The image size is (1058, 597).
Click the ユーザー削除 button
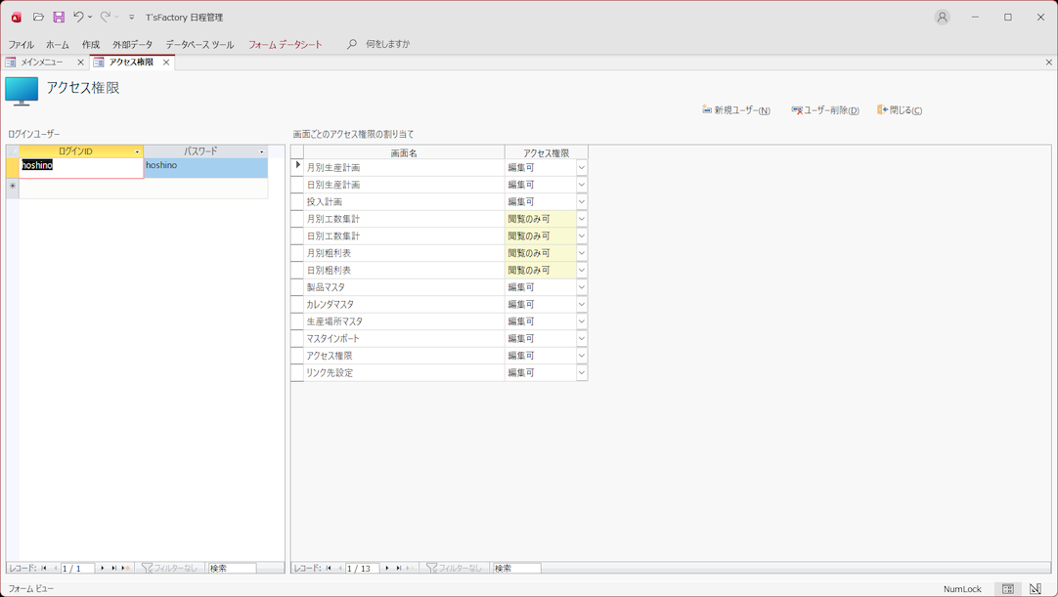pos(825,110)
